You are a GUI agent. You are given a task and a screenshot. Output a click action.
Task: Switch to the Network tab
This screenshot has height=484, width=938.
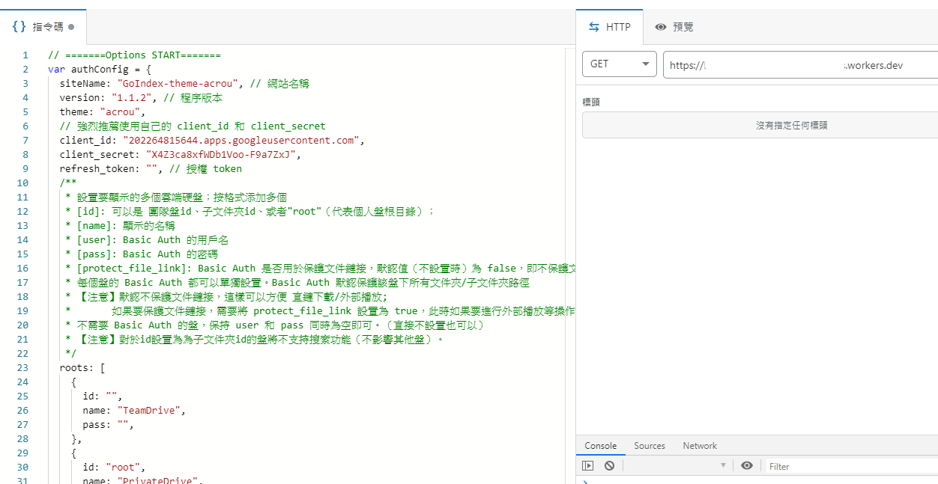[700, 446]
